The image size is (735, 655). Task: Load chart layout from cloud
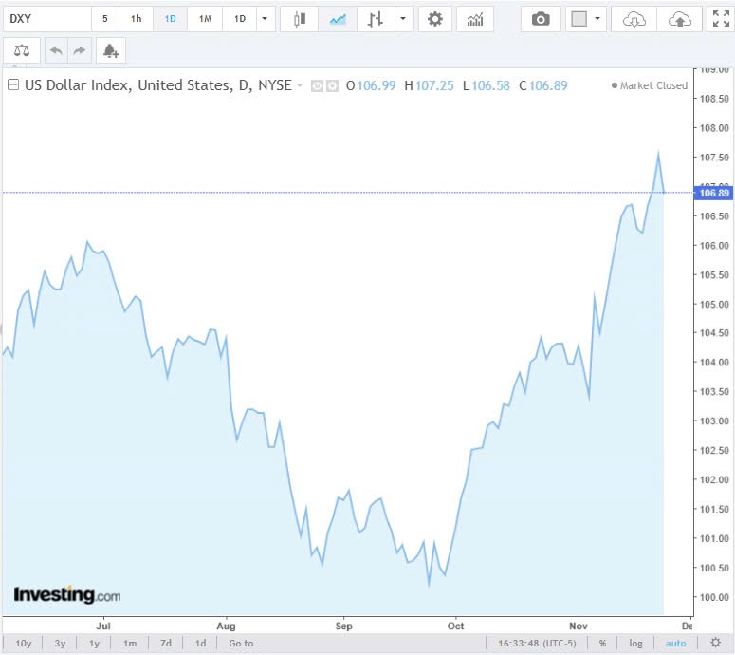634,19
